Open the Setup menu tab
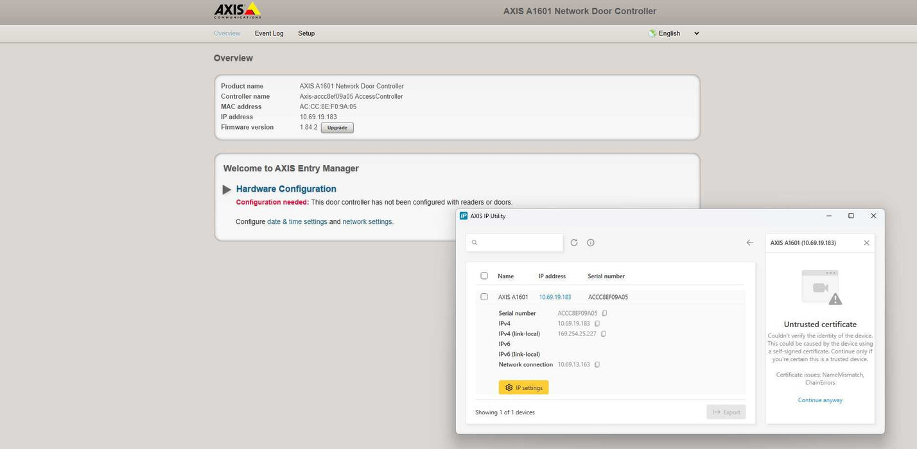 [306, 33]
